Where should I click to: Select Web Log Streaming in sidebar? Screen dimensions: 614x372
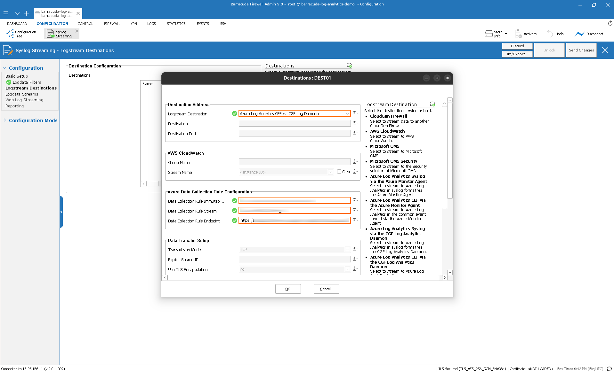24,100
